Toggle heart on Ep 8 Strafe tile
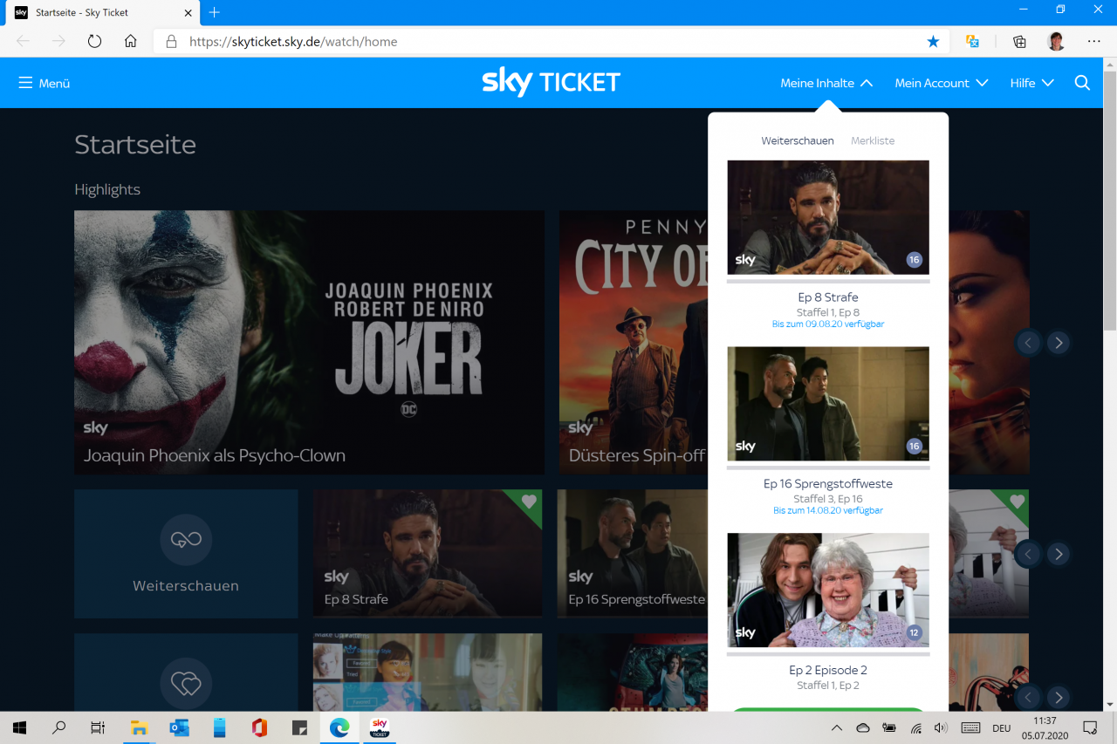 point(528,502)
